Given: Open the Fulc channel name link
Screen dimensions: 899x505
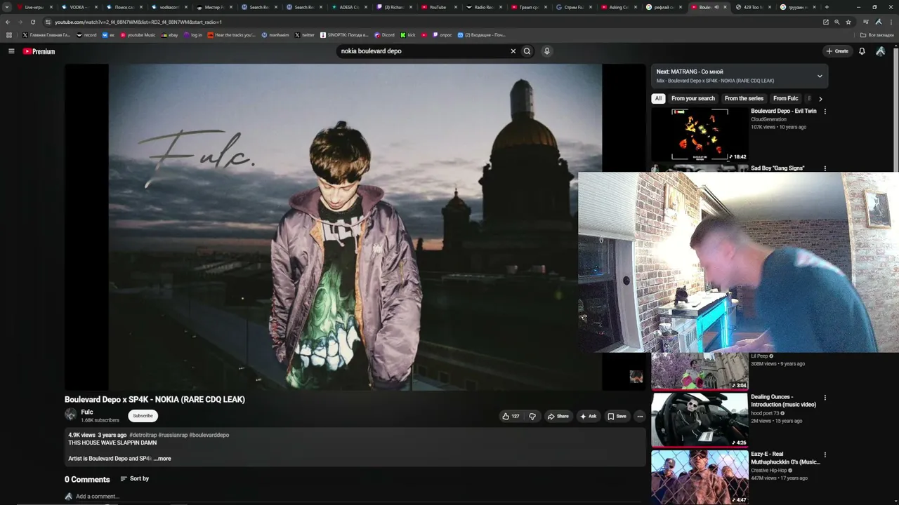Looking at the screenshot, I should (x=87, y=412).
